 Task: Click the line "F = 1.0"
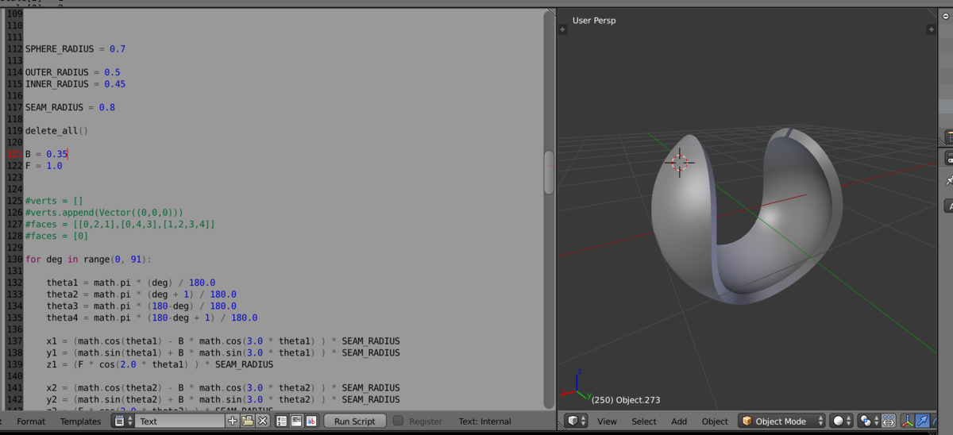pyautogui.click(x=44, y=166)
